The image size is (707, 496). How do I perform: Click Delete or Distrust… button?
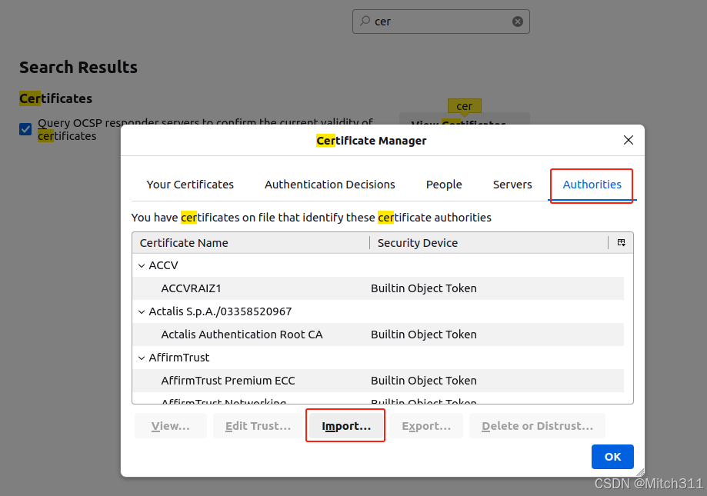tap(537, 426)
